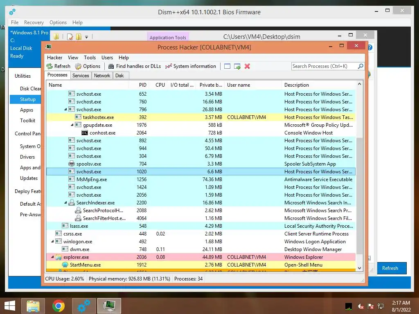This screenshot has height=314, width=419.
Task: Select the taskhostex.exe process icon
Action: (78, 117)
